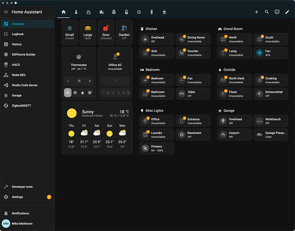The width and height of the screenshot is (295, 231).
Task: Increase Thermostat temperature with plus
Action: (90, 81)
